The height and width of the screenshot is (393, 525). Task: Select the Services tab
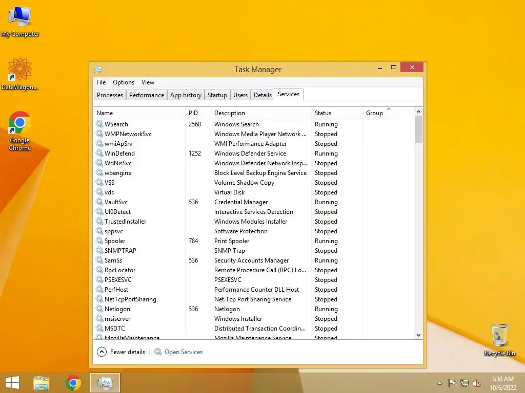coord(289,94)
